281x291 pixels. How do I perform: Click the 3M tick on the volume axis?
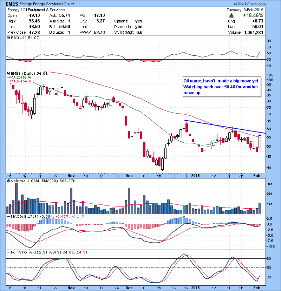[269, 184]
